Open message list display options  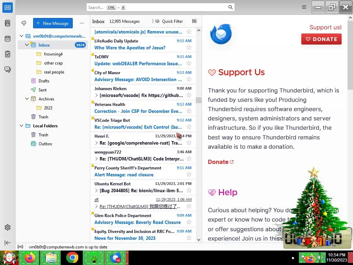click(x=194, y=21)
